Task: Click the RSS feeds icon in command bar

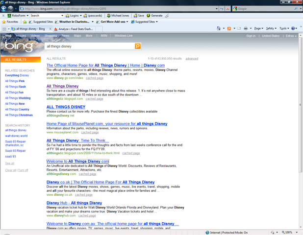Action: (x=229, y=28)
